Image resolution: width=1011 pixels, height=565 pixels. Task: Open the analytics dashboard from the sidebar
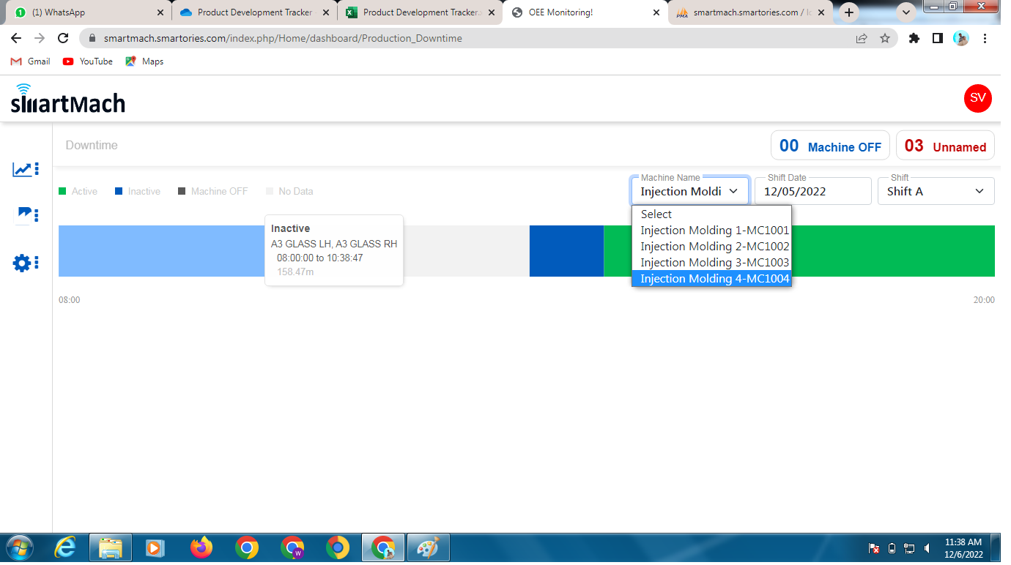tap(21, 168)
